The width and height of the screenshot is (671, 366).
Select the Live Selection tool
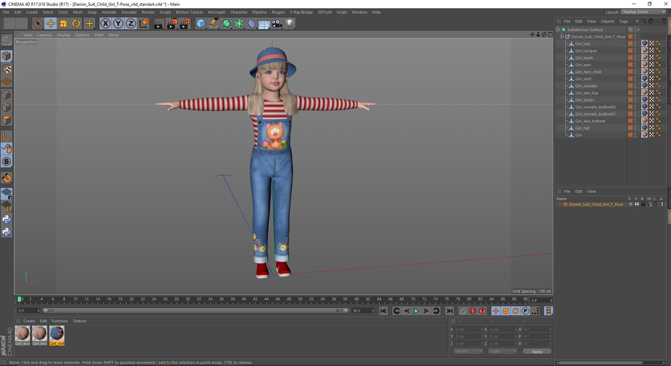tap(38, 23)
